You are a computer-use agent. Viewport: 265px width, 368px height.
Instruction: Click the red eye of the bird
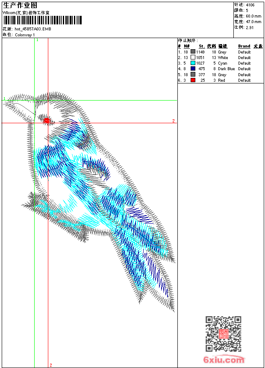tap(47, 120)
